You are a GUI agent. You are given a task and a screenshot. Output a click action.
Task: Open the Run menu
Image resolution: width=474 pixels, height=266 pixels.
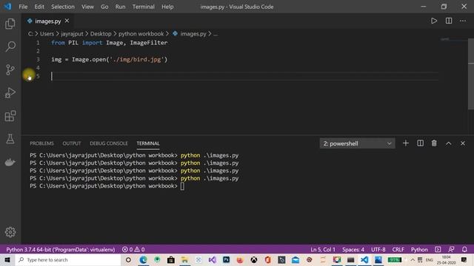coord(120,7)
